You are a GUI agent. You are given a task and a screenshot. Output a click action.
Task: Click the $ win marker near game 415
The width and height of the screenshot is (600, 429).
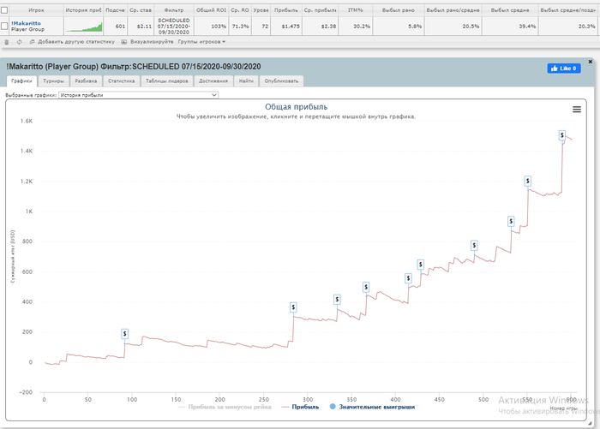point(408,278)
